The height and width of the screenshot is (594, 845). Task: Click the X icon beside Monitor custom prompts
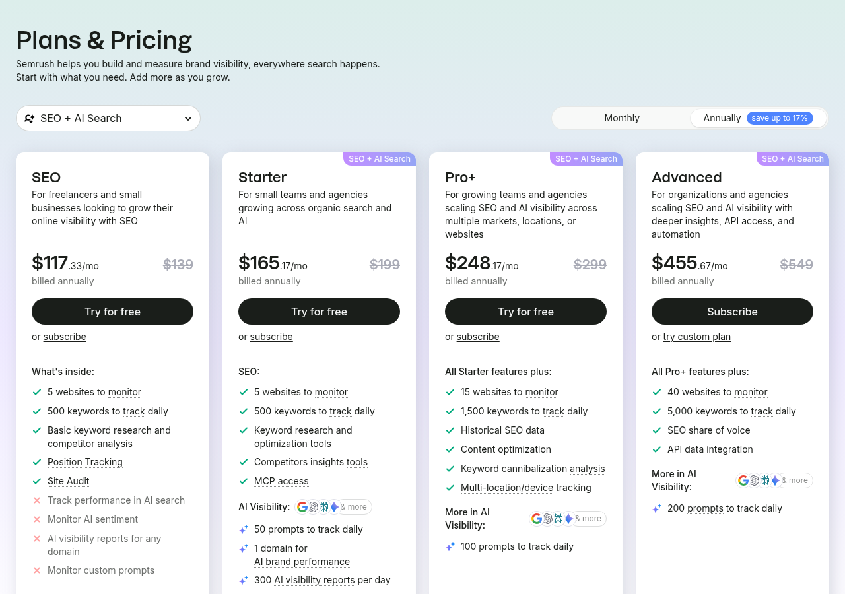pyautogui.click(x=37, y=570)
